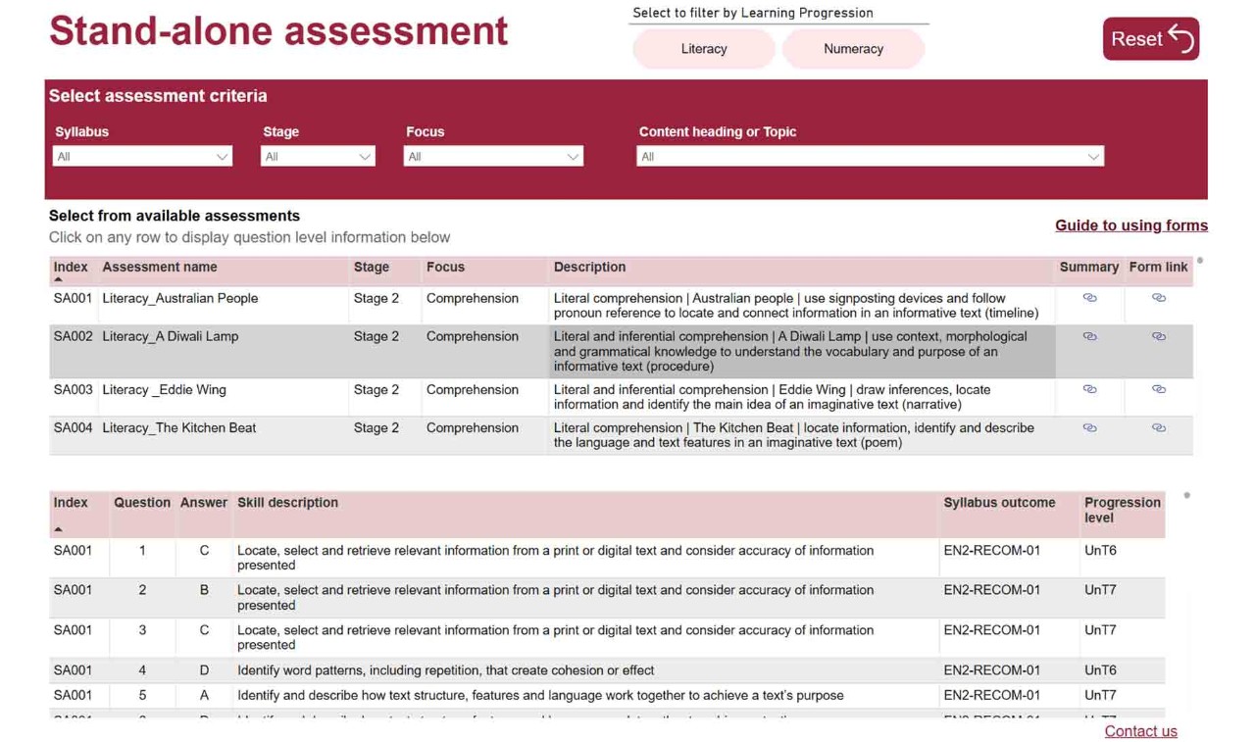Click SA004 index cell
This screenshot has width=1255, height=742.
click(73, 428)
